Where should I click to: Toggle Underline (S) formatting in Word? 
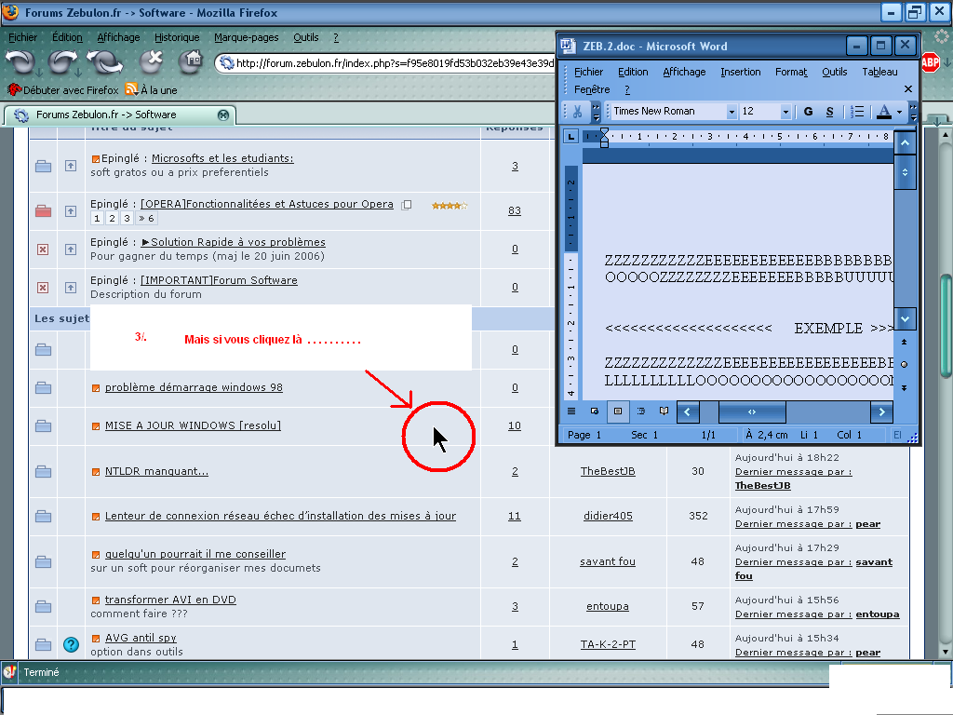(x=830, y=112)
